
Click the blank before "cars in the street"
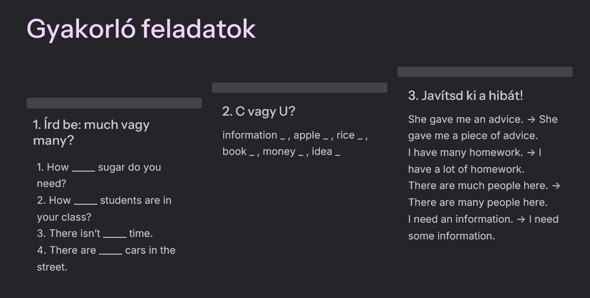coord(110,251)
